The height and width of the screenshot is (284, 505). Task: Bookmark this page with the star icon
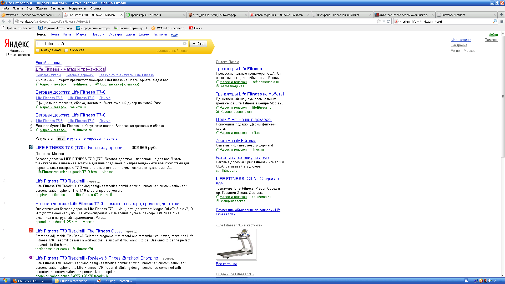(379, 21)
